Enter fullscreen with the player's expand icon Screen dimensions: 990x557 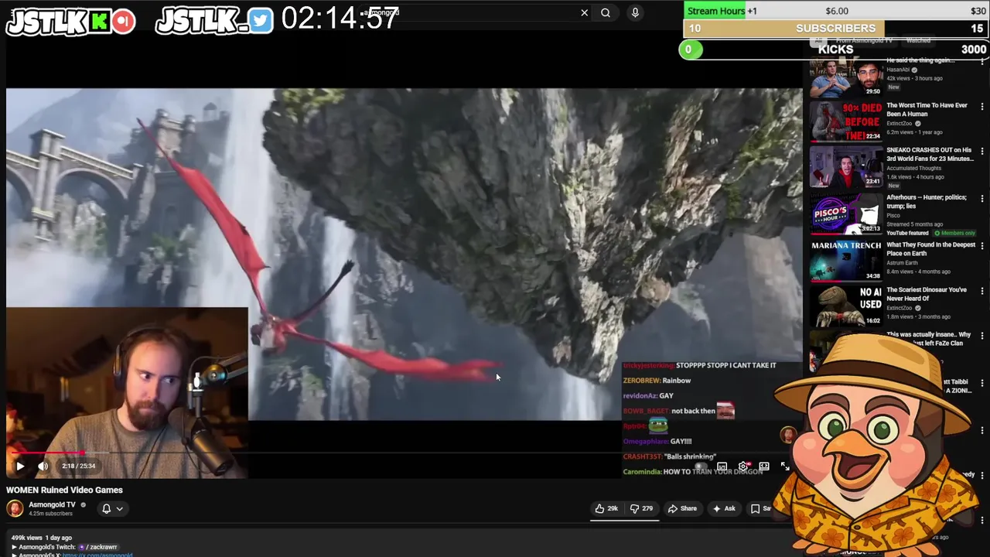pyautogui.click(x=784, y=466)
